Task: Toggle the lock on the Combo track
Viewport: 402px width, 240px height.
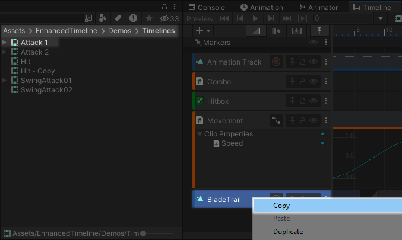Action: click(x=302, y=81)
